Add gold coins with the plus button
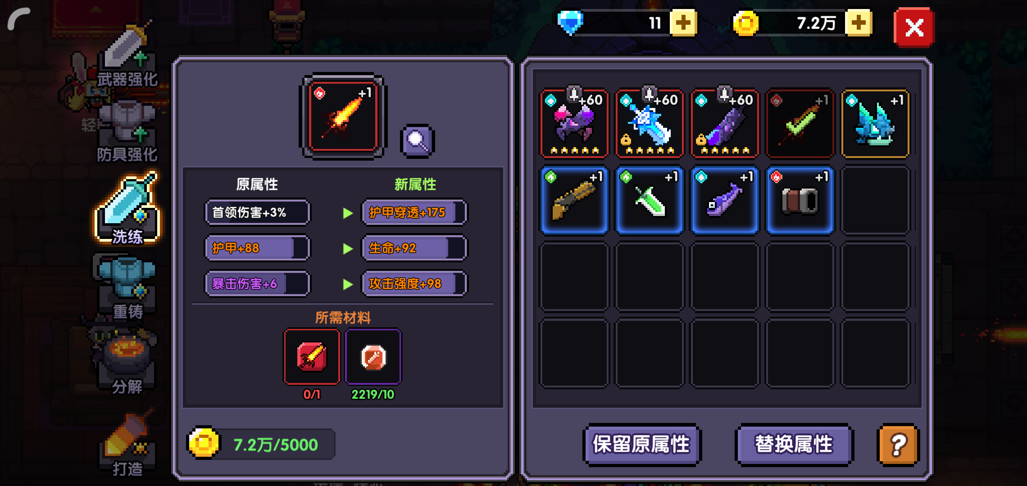Screen dimensions: 1027x486 pos(859,23)
